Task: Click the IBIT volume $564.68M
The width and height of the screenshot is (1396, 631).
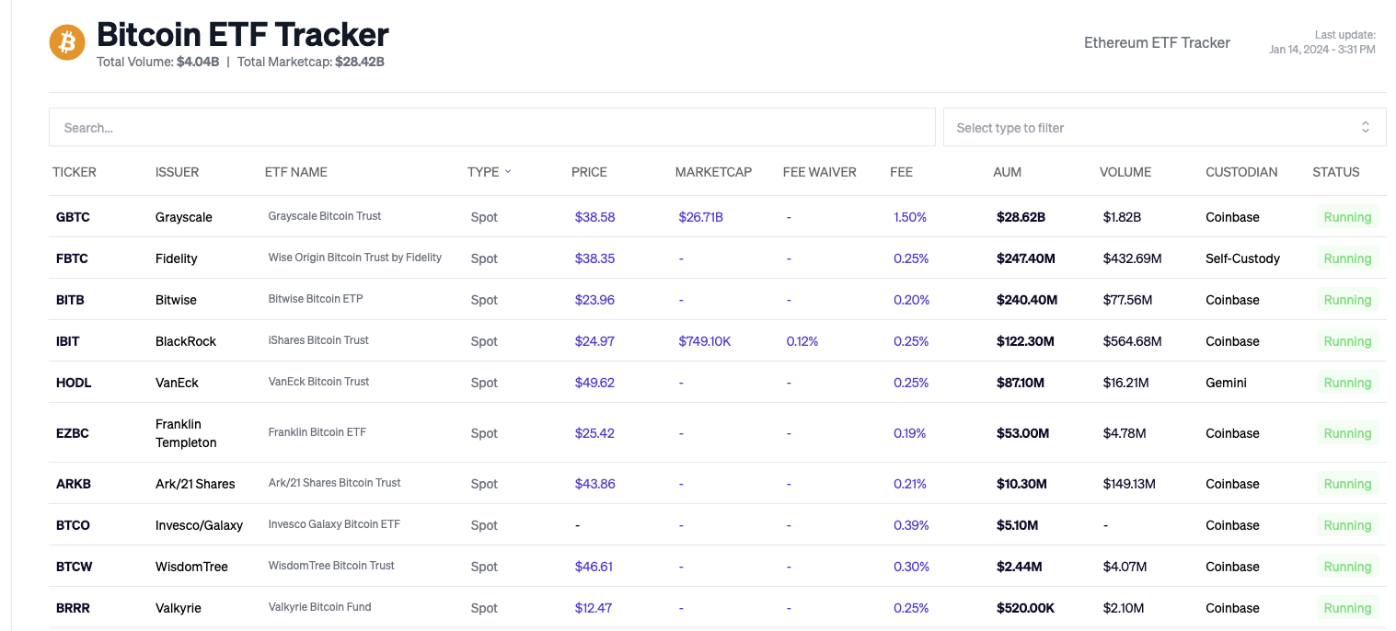Action: (1132, 341)
